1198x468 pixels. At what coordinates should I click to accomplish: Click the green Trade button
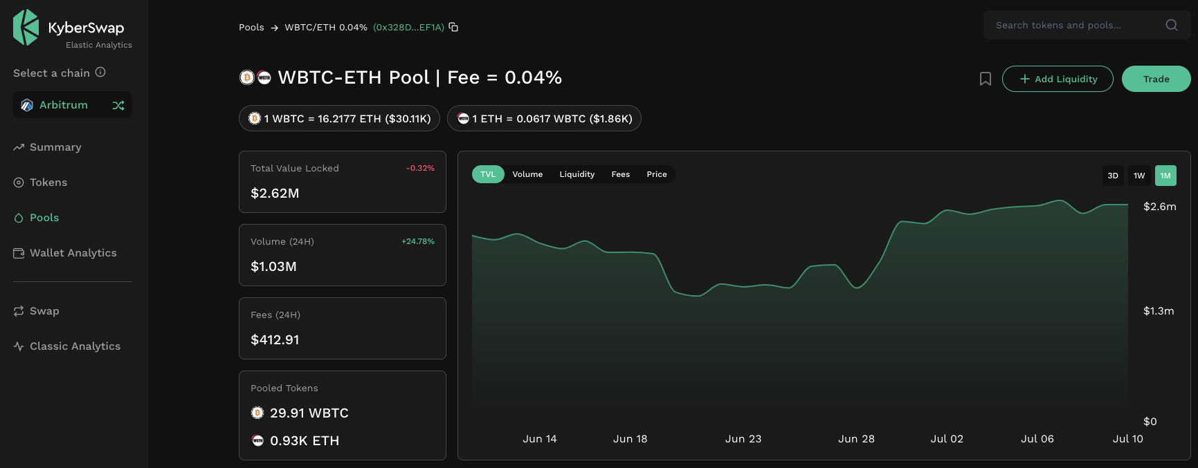[1156, 79]
